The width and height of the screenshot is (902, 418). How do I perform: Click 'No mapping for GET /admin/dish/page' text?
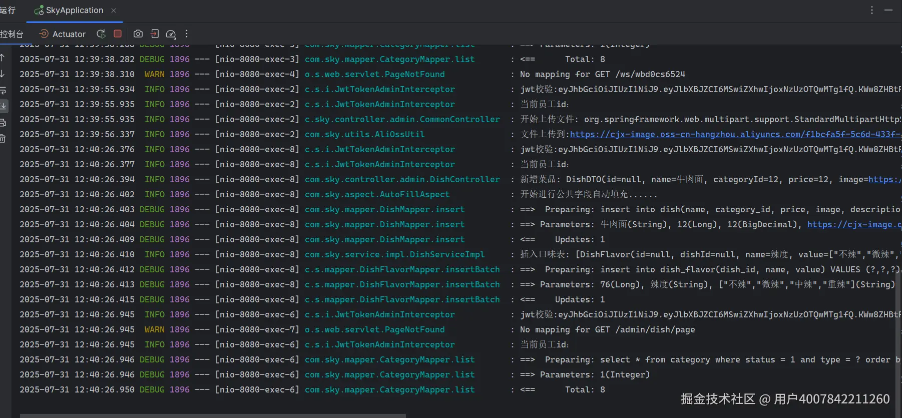(608, 329)
